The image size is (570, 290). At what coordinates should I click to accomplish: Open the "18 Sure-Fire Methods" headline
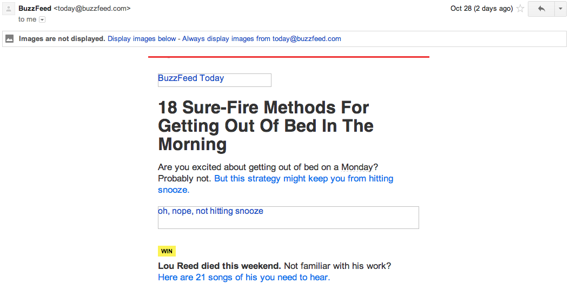tap(266, 126)
